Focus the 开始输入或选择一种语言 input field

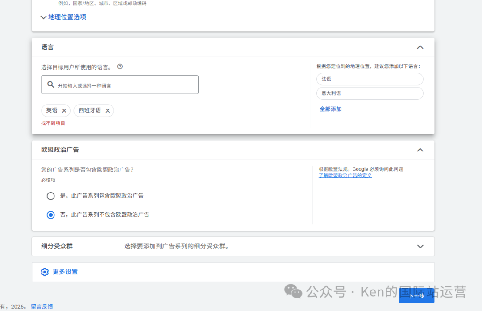coord(120,85)
